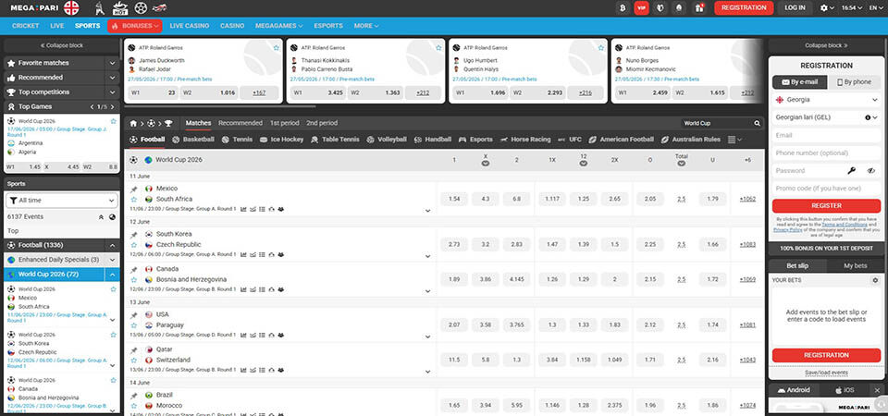Open Live Casino in the navigation bar

point(189,26)
